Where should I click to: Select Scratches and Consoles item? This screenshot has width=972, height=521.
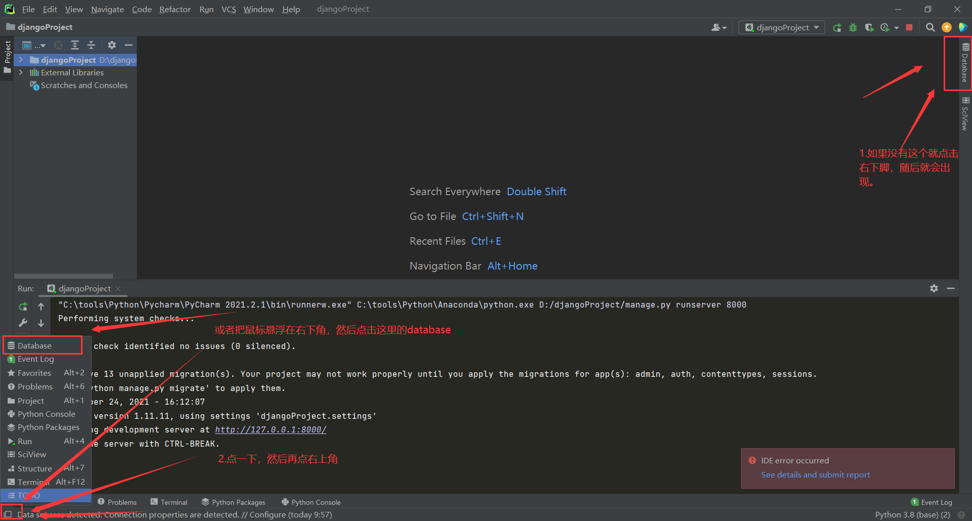tap(78, 85)
